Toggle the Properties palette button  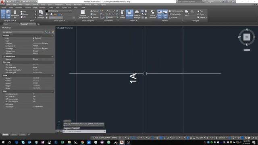point(129,14)
